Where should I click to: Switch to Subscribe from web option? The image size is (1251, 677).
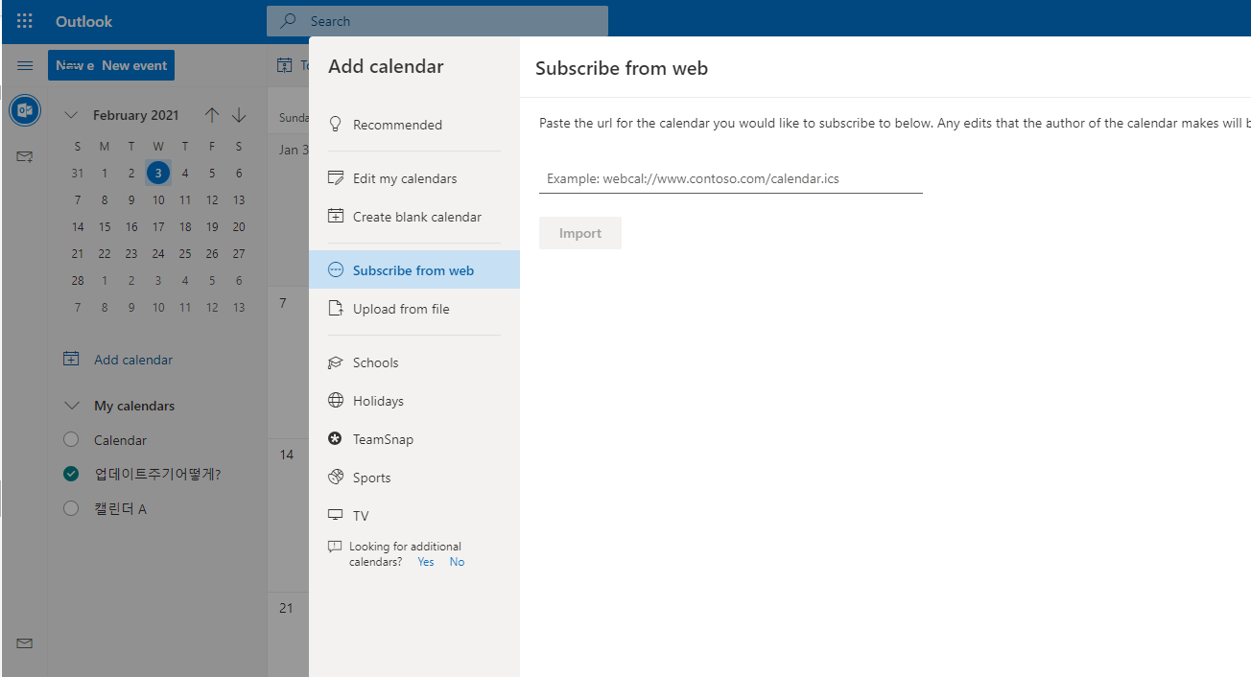click(411, 269)
